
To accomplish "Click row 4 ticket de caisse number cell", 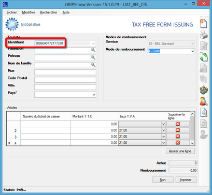I will [46, 143].
